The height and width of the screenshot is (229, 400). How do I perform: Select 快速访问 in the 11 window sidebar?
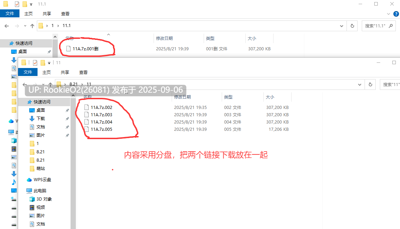pos(42,102)
